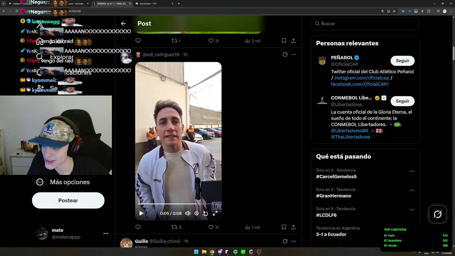455x256 pixels.
Task: Open Grok actions on Guille post
Action: click(x=285, y=241)
